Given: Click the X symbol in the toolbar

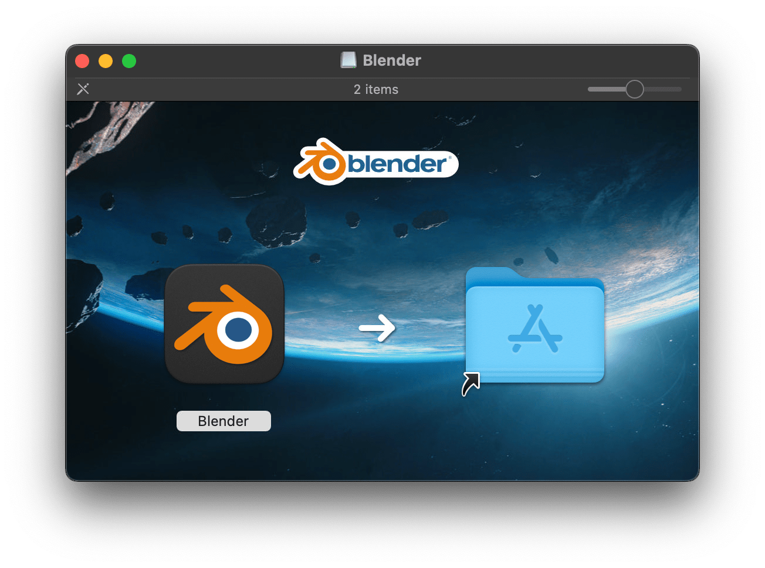Looking at the screenshot, I should 83,89.
